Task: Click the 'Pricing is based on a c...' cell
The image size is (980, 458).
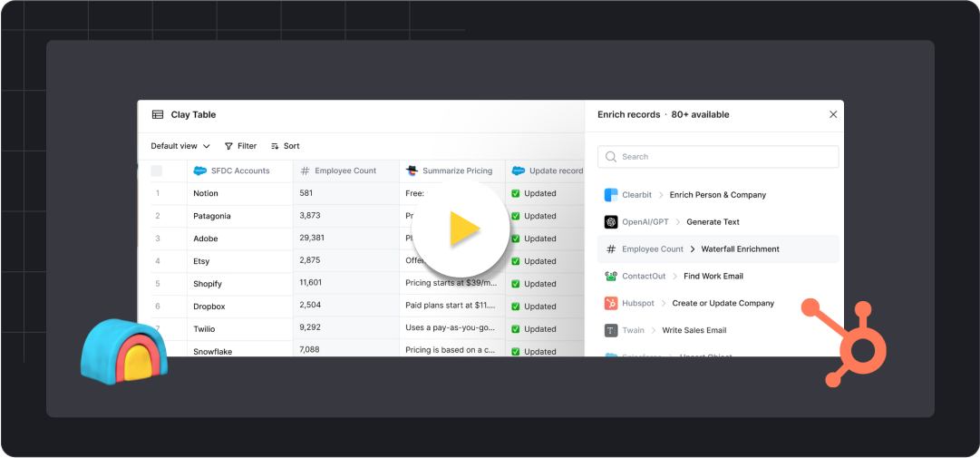Action: 451,349
